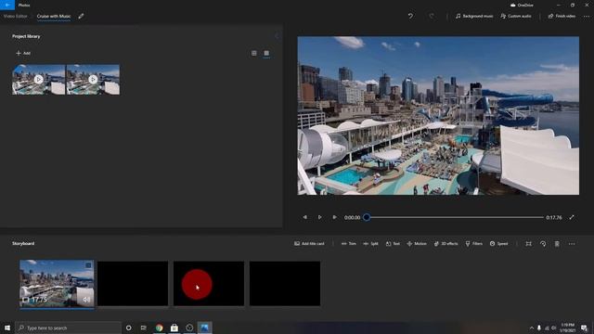This screenshot has width=594, height=334.
Task: Click remove or show black bars icon
Action: click(528, 244)
